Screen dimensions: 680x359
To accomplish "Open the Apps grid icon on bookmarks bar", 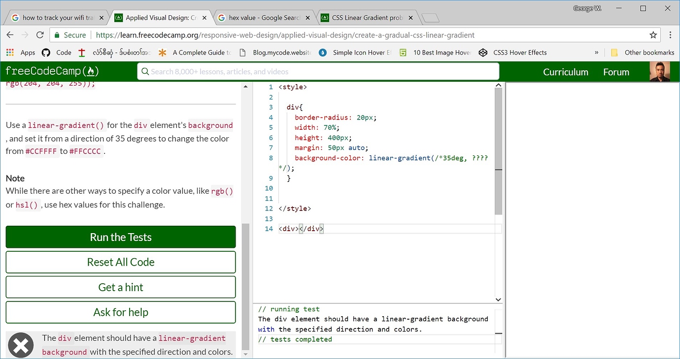I will [x=9, y=53].
